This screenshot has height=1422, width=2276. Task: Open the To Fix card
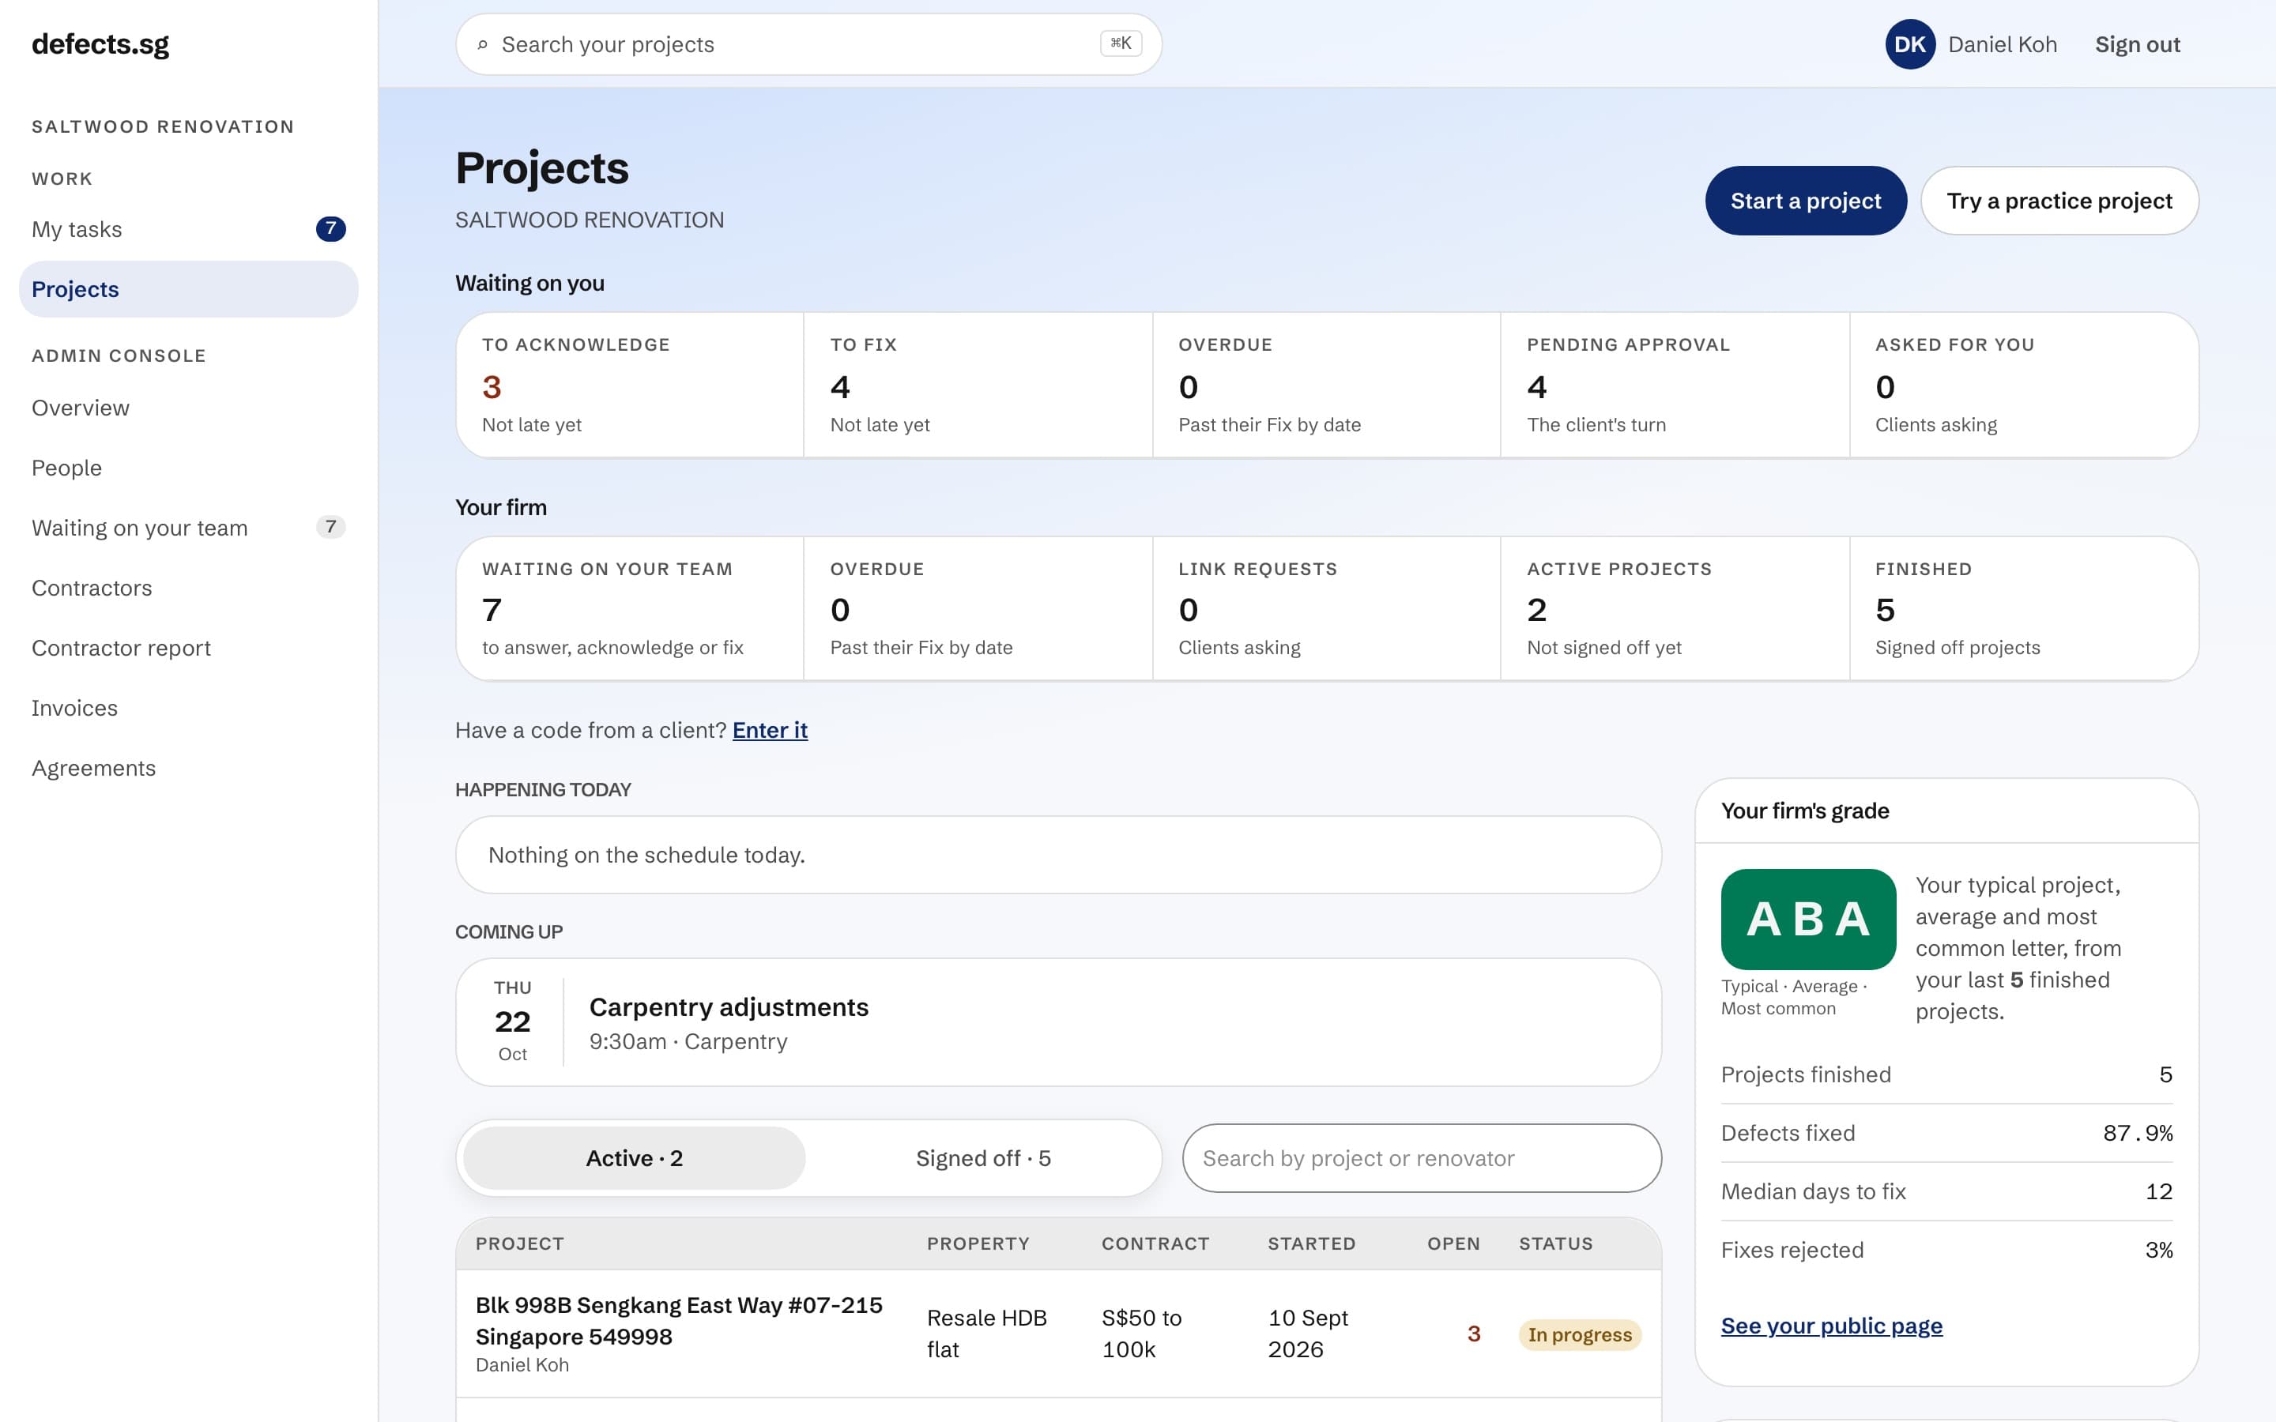point(978,385)
